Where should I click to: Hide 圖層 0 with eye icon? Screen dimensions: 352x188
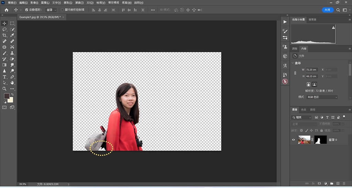pyautogui.click(x=294, y=140)
